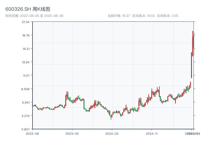Click the 5.941 y-axis label

(x=26, y=102)
